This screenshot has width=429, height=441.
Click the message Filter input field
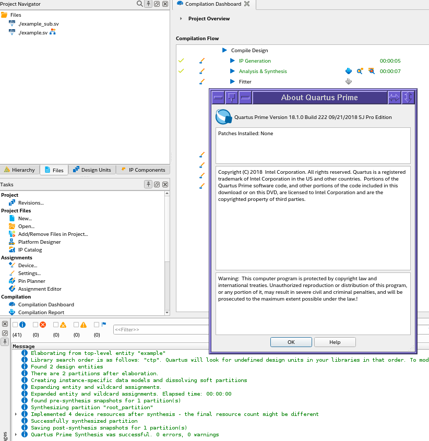[161, 330]
